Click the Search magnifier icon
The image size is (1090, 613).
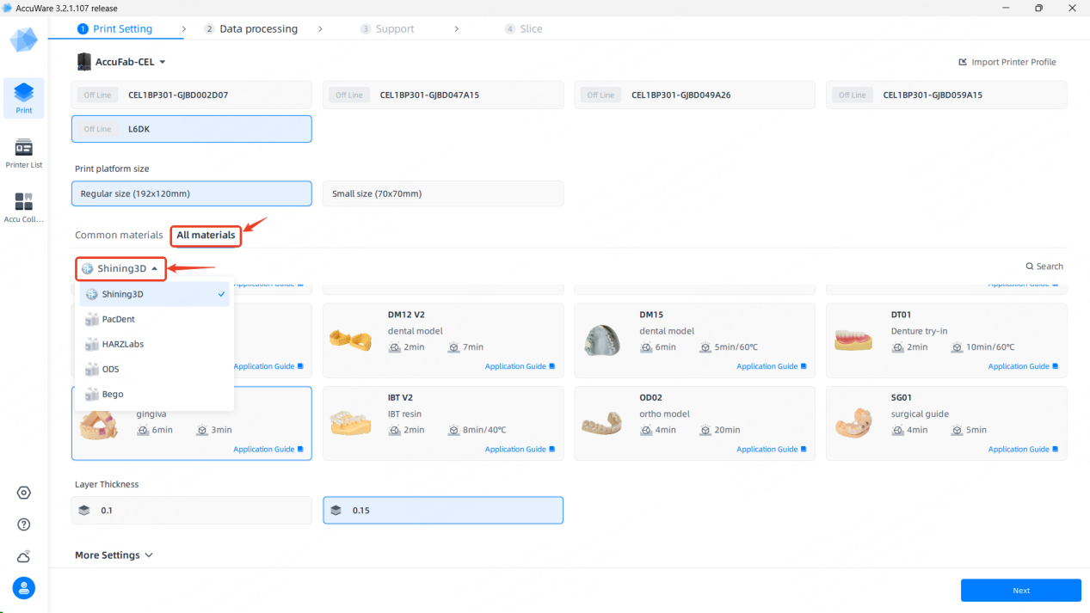(x=1030, y=267)
